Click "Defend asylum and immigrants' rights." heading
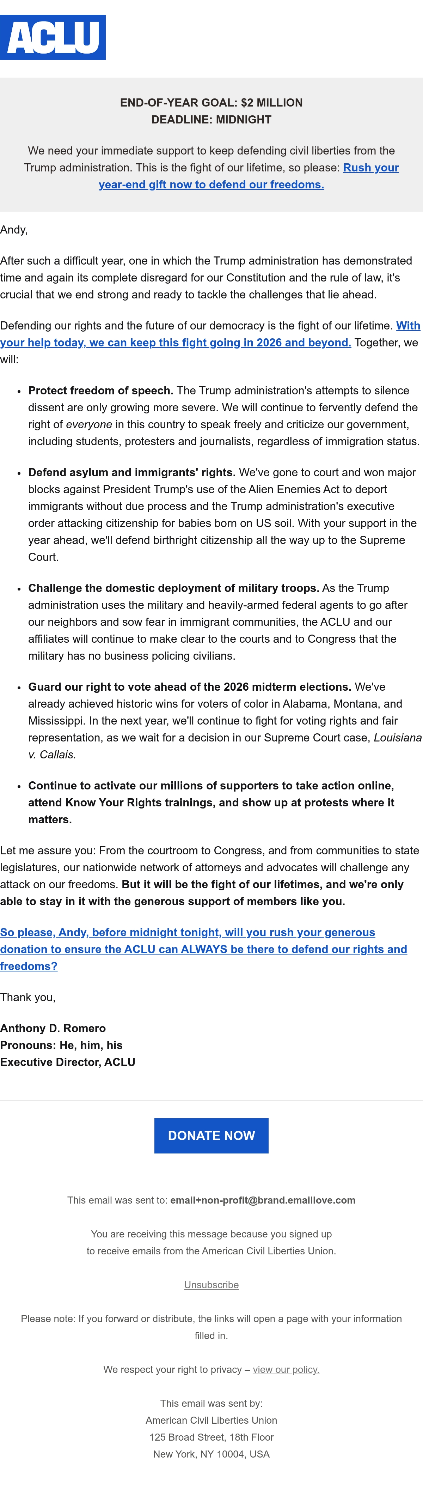Image resolution: width=423 pixels, height=1490 pixels. (132, 472)
